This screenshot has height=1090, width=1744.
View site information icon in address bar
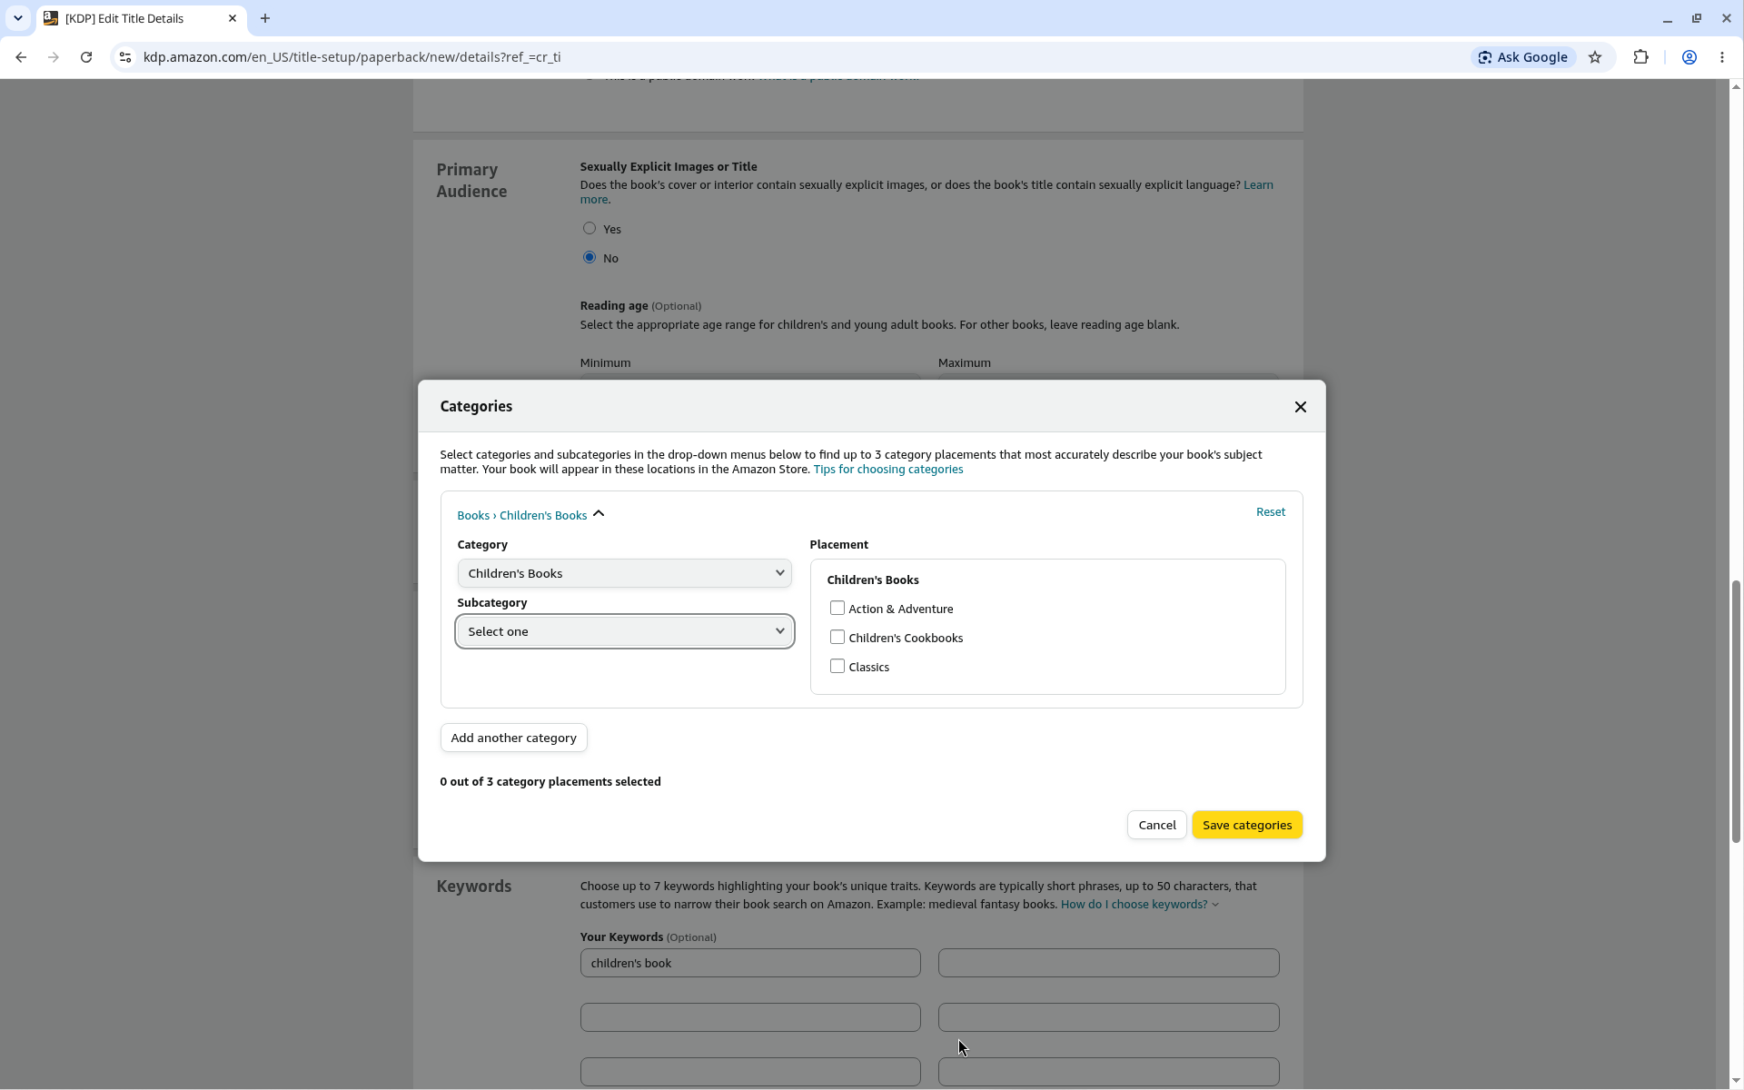pos(125,57)
